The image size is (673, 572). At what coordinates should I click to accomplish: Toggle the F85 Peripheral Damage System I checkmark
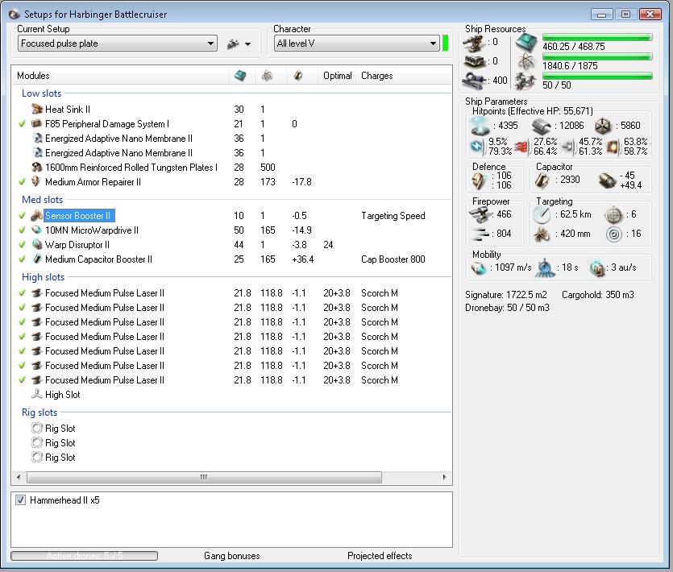23,124
